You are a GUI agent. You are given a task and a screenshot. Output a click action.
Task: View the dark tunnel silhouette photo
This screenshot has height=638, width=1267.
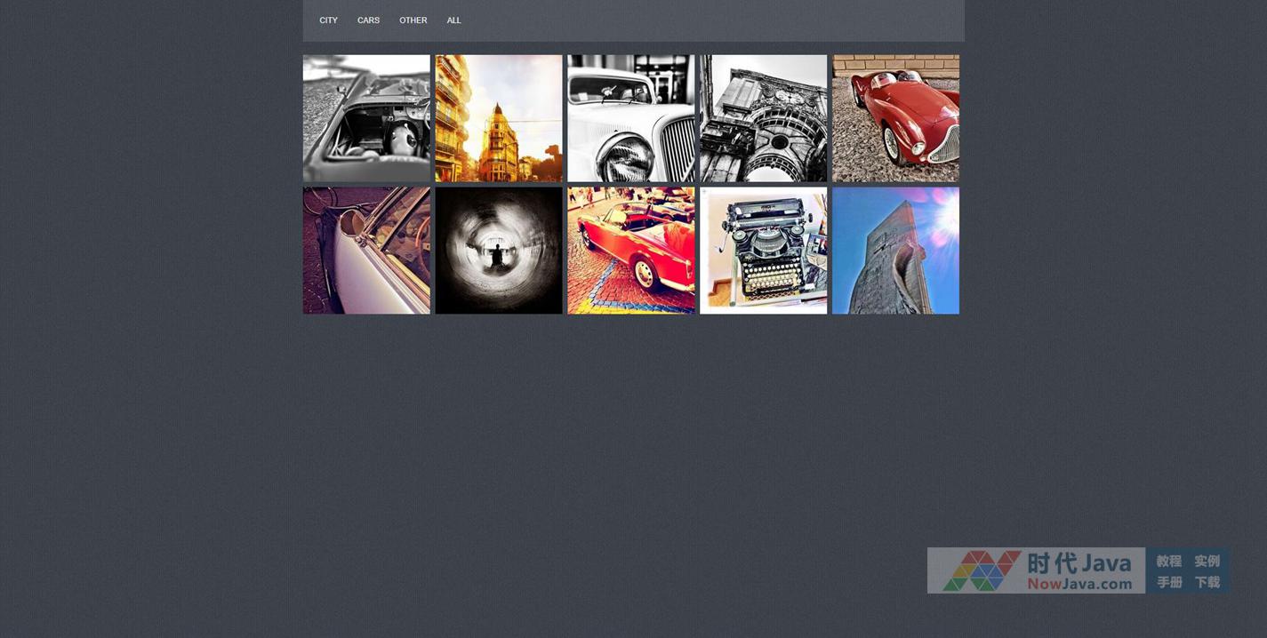(x=499, y=251)
